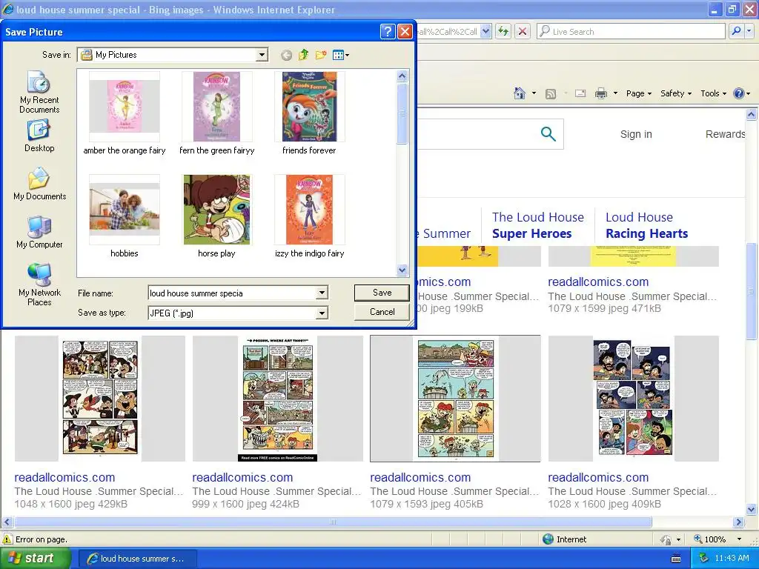This screenshot has width=759, height=569.
Task: Open the Tools menu
Action: click(714, 93)
